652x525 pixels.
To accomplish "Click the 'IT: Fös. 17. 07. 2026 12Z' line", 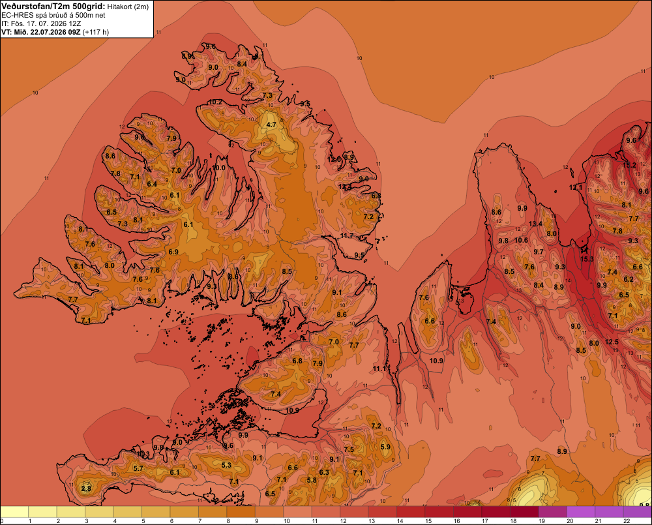I will (41, 23).
